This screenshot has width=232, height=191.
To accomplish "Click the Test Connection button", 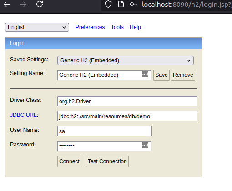I will (x=107, y=161).
